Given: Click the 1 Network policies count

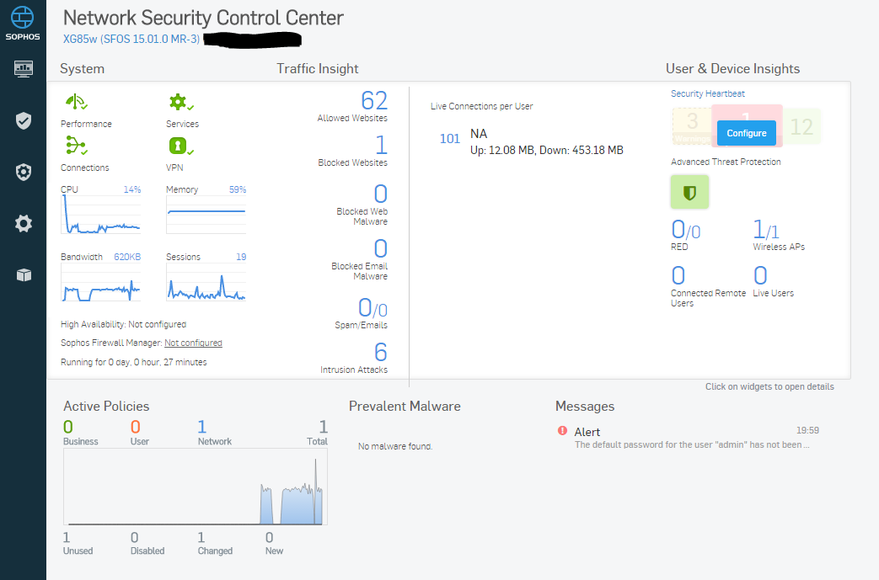Looking at the screenshot, I should [x=201, y=427].
